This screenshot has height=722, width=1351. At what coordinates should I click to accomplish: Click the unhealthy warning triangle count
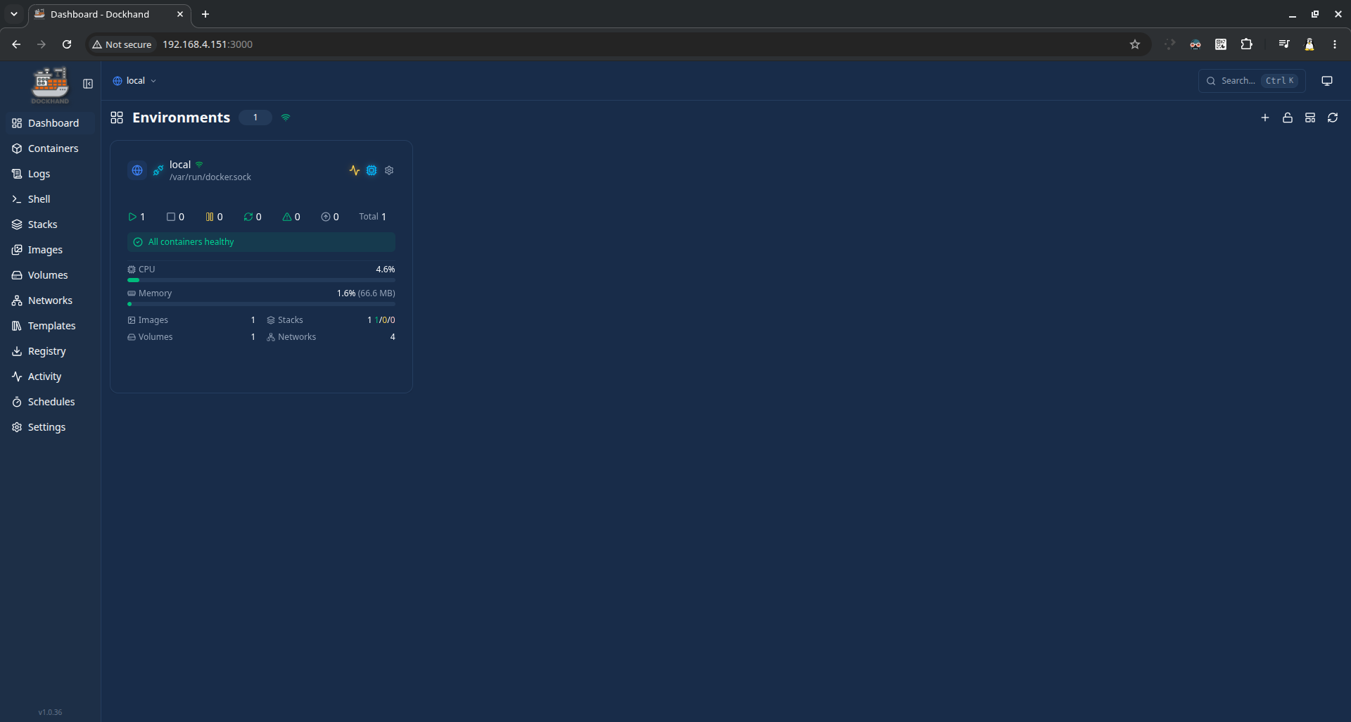[x=291, y=217]
